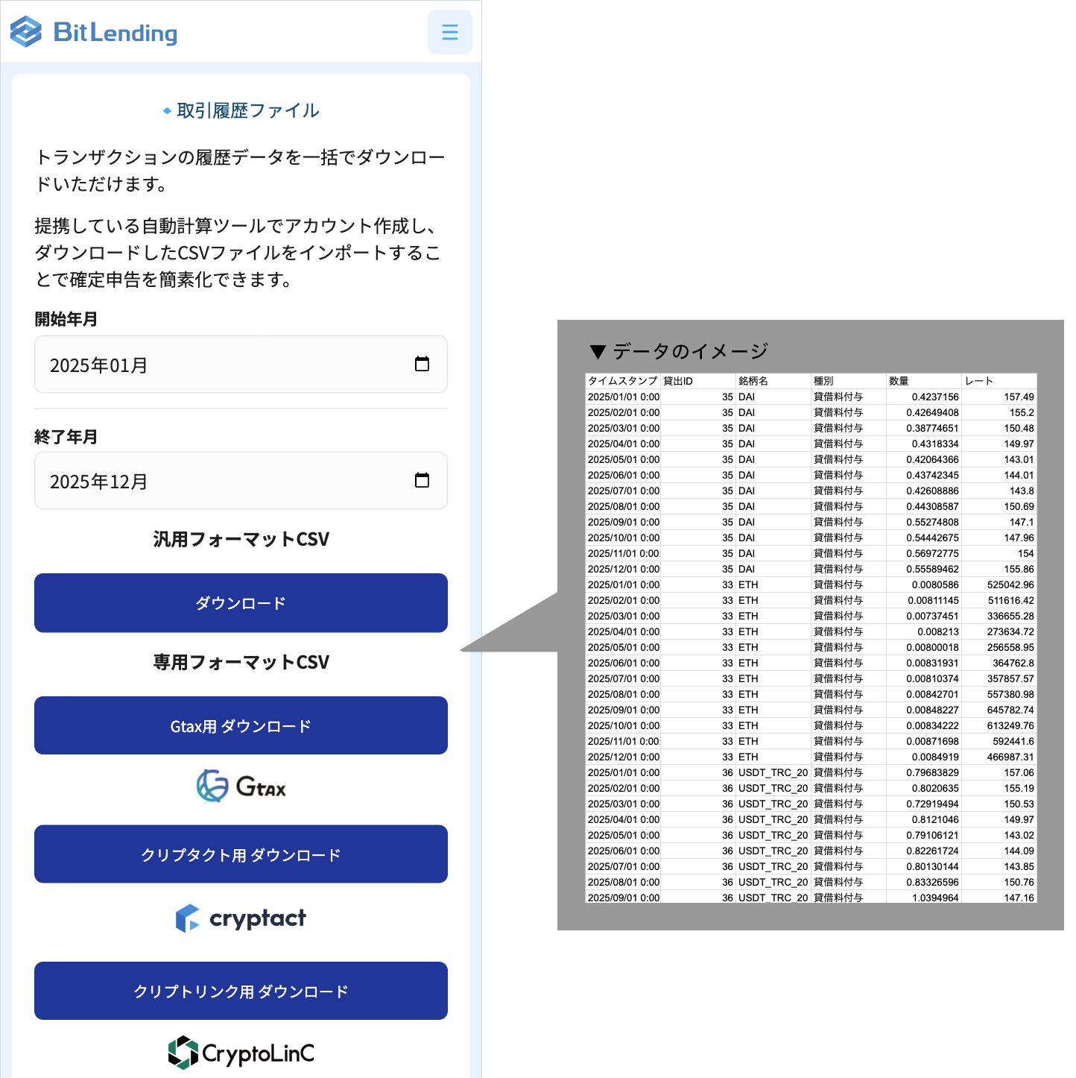Select the 取引履歴ファイル section heading
The height and width of the screenshot is (1078, 1076).
click(x=248, y=110)
